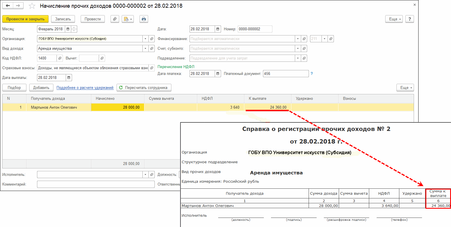Click the Провести button
This screenshot has height=227, width=451.
tap(93, 19)
